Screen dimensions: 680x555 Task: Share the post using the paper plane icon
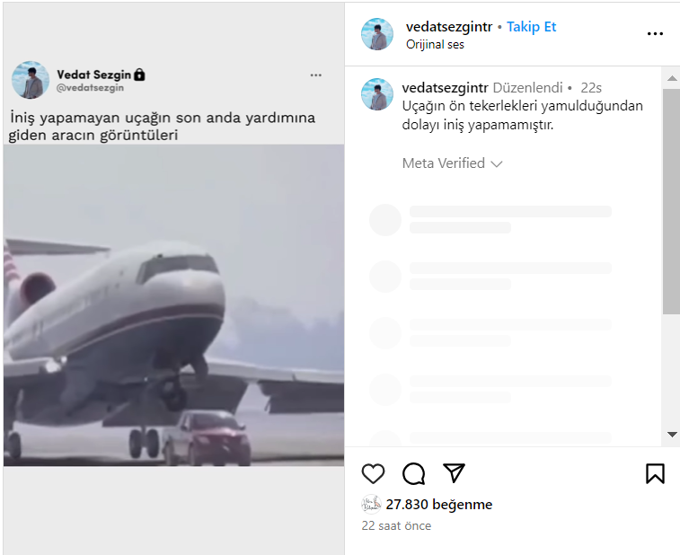[454, 472]
